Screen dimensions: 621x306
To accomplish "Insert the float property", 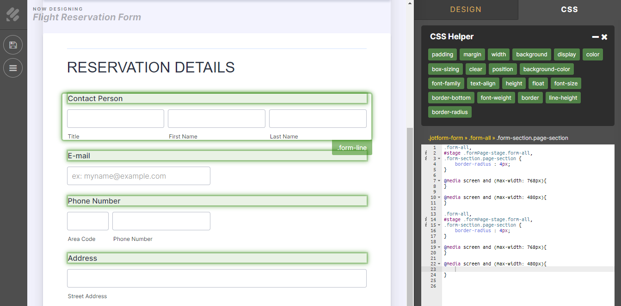I will click(538, 84).
